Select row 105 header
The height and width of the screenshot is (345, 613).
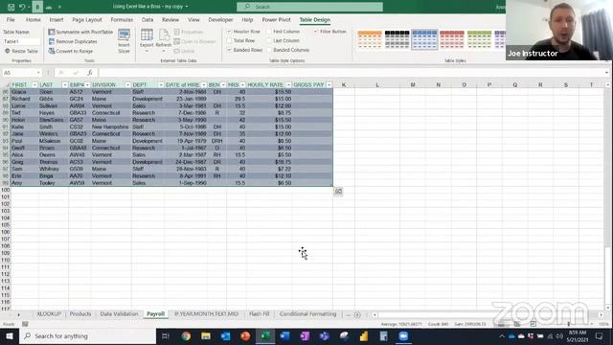pos(5,225)
